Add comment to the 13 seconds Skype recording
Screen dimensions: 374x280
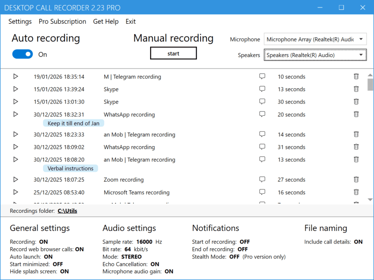coord(262,89)
